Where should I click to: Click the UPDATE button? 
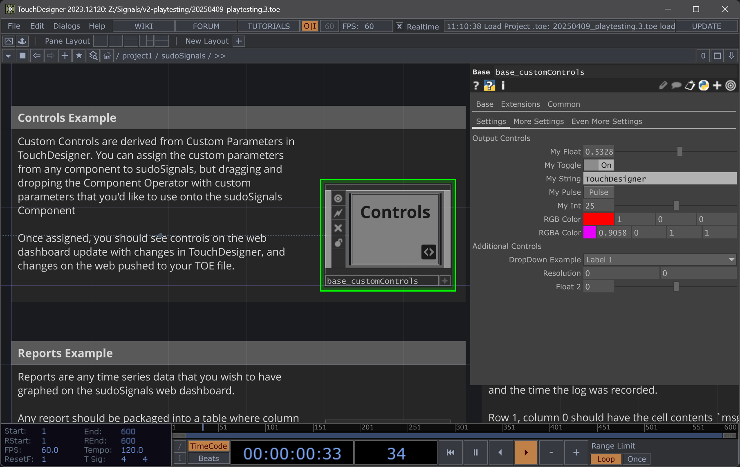(x=706, y=26)
